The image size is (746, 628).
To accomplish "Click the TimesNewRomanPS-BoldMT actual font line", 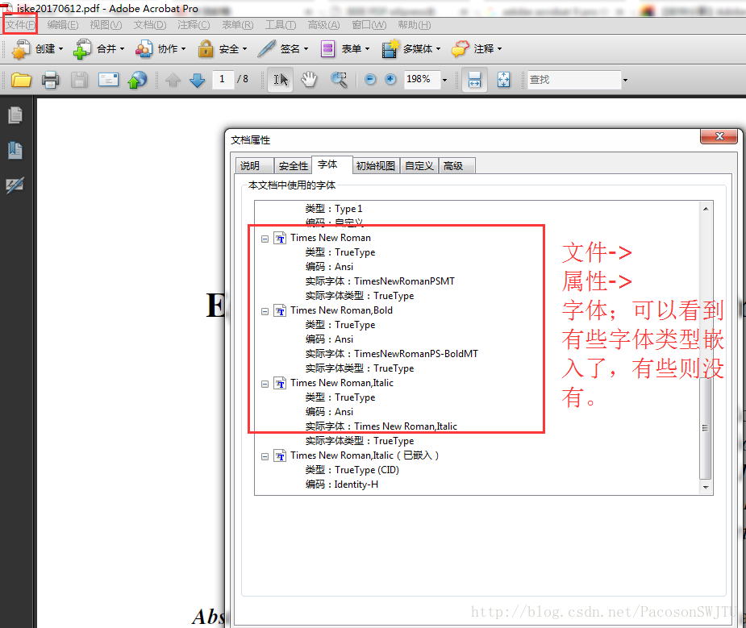I will [x=392, y=354].
